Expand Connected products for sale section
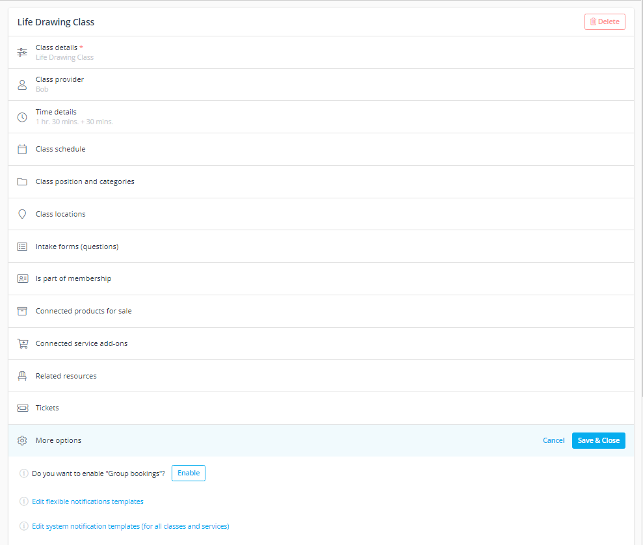 click(83, 311)
